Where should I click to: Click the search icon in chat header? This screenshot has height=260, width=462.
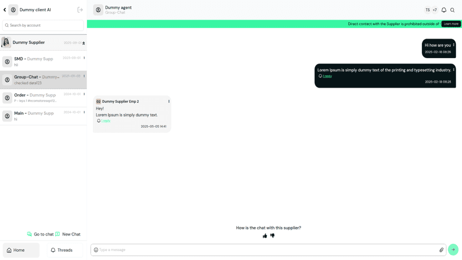(x=453, y=10)
